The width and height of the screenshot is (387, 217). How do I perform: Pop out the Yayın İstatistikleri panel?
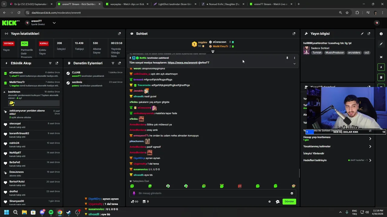[x=119, y=34]
